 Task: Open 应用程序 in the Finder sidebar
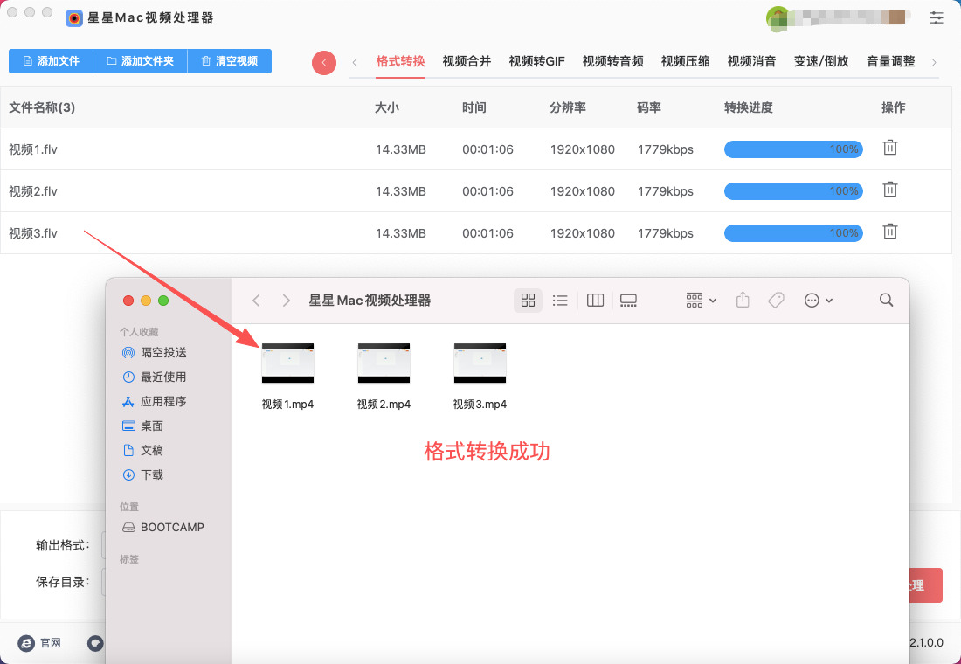[154, 402]
